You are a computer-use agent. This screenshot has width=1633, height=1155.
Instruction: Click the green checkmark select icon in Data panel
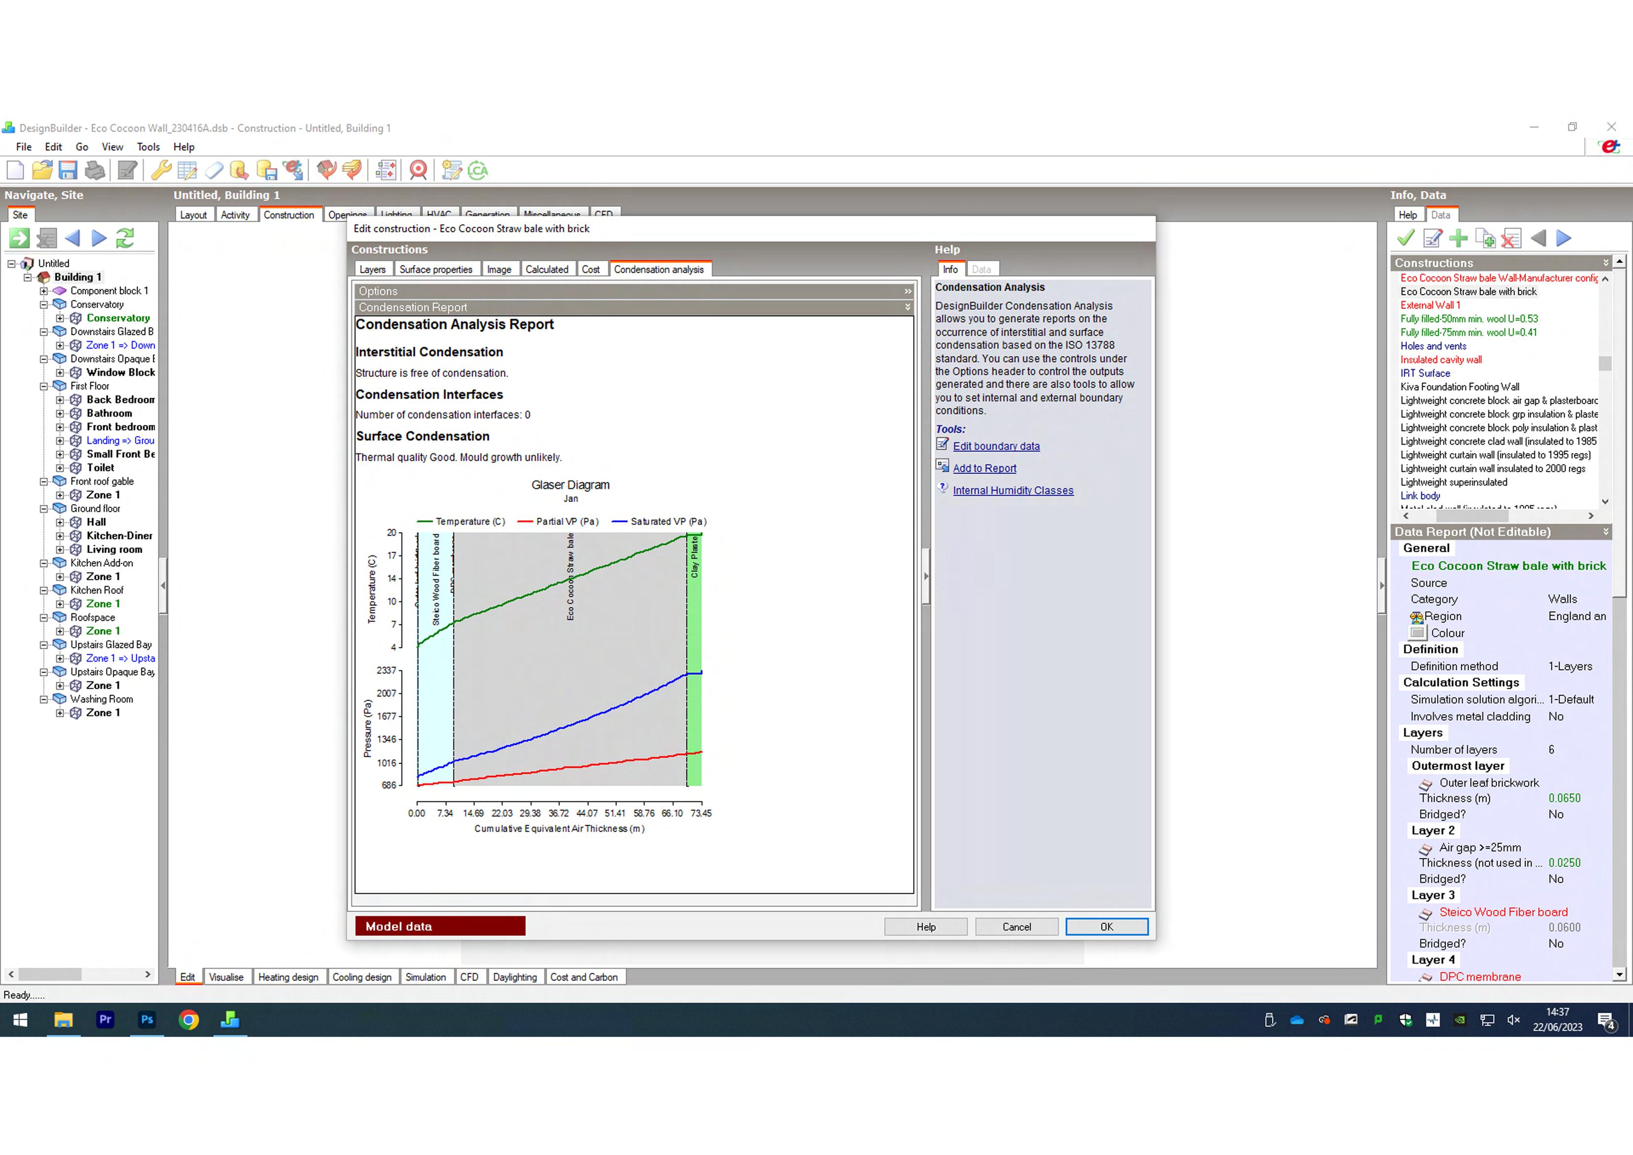(1405, 239)
